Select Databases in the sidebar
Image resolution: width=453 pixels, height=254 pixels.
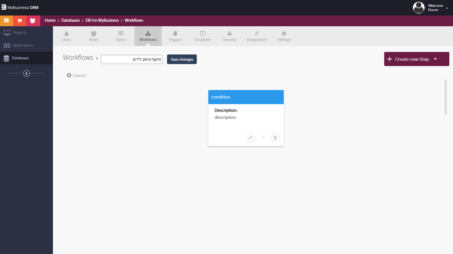tap(26, 58)
